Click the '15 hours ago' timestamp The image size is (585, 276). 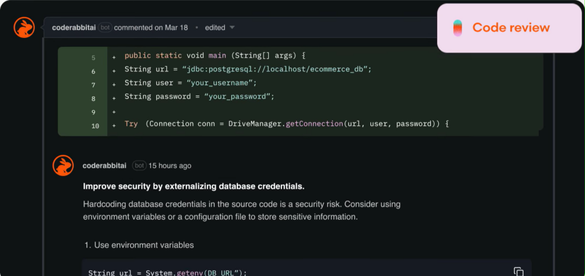170,166
